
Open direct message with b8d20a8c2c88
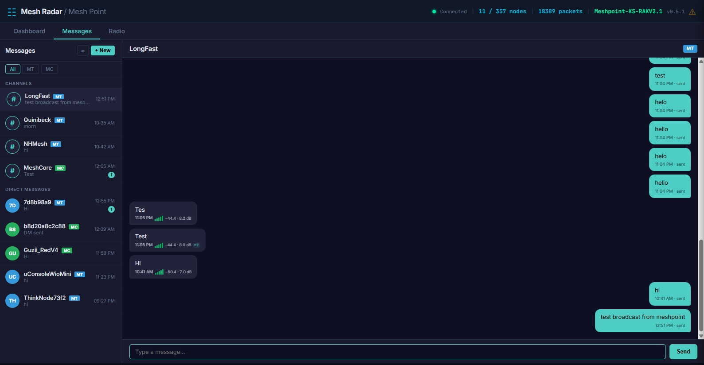pos(61,229)
